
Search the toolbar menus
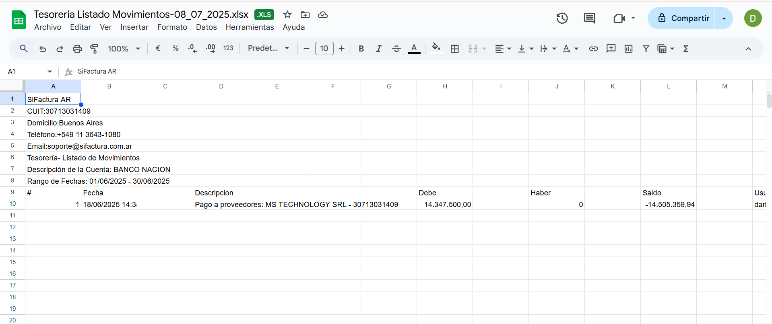pyautogui.click(x=24, y=49)
